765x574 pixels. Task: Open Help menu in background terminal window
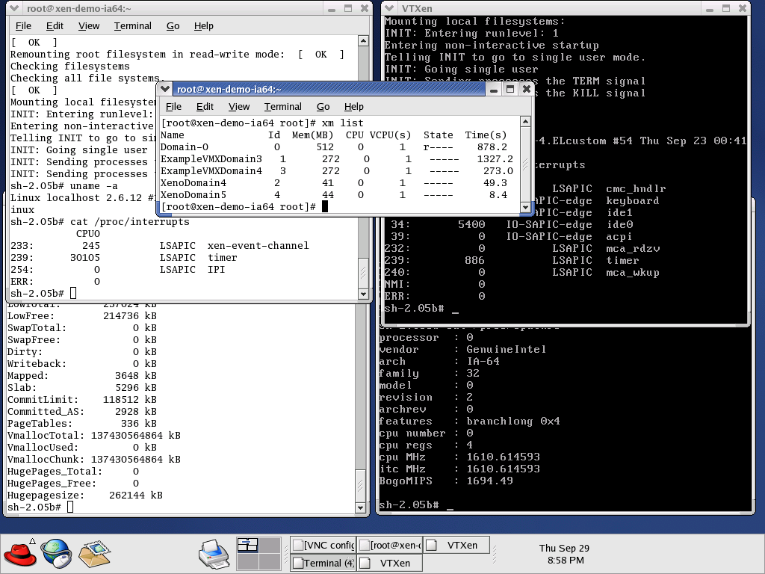click(203, 26)
